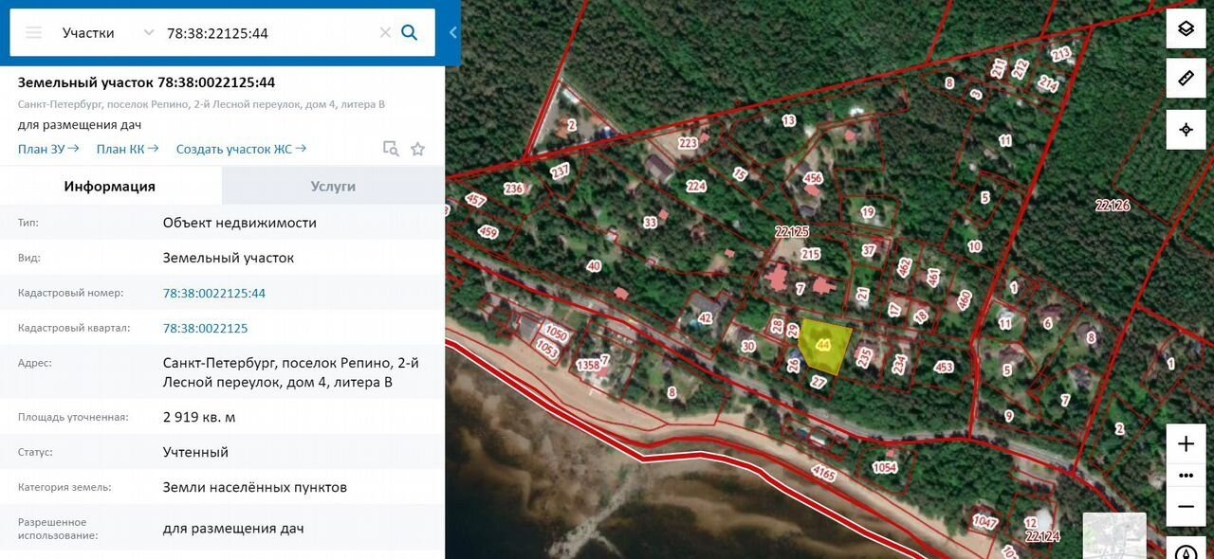1214x559 pixels.
Task: Select the ruler measurement tool
Action: (x=1186, y=79)
